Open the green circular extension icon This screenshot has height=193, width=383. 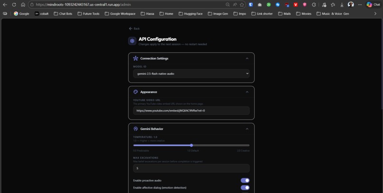(x=268, y=5)
